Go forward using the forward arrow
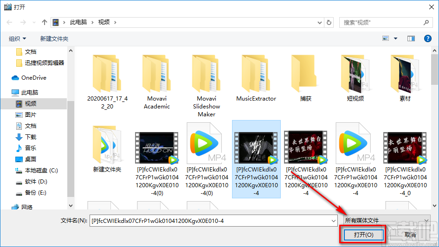 coord(23,22)
